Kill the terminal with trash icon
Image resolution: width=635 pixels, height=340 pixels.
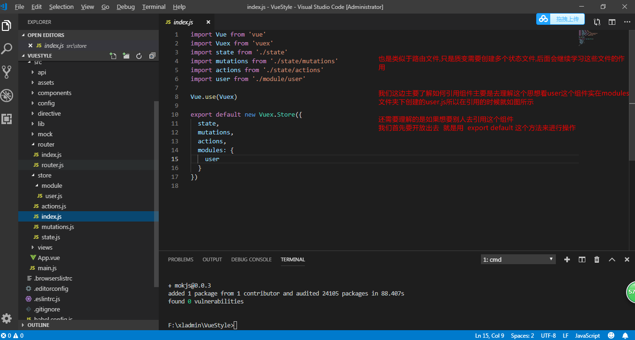(597, 259)
